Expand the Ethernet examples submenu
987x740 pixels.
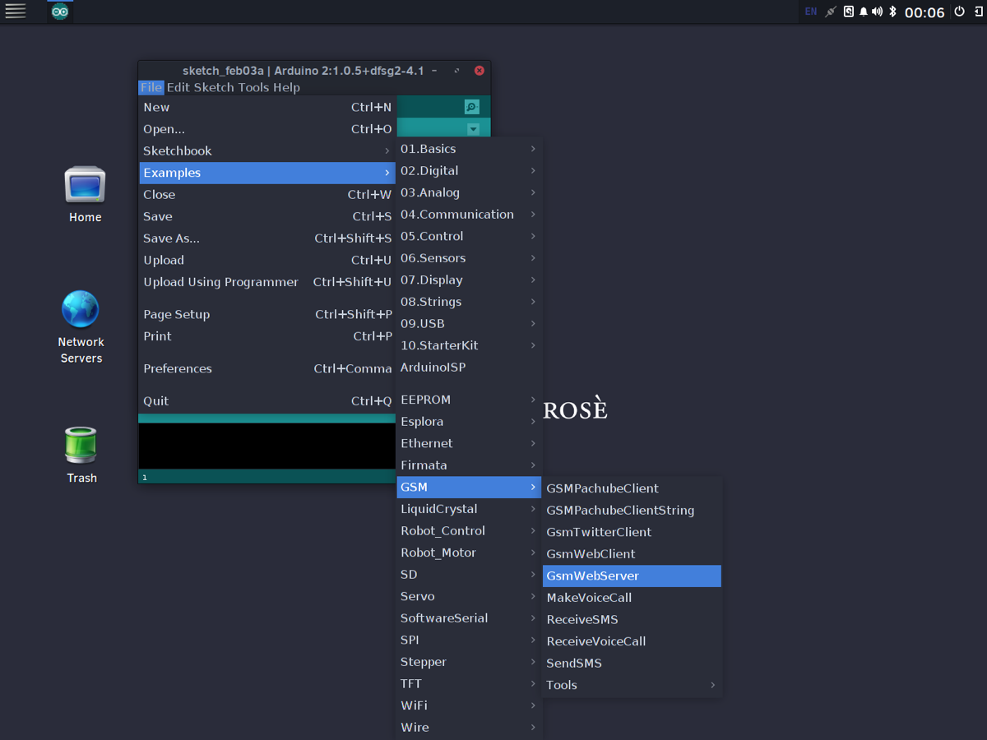coord(469,443)
